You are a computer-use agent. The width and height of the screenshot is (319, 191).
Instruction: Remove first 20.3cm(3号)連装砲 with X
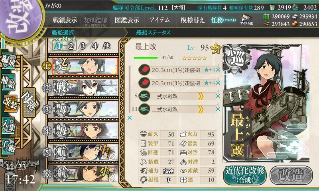tap(218, 70)
